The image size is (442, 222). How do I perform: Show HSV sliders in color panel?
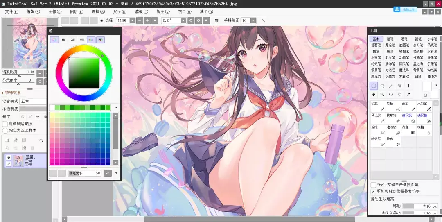[x=73, y=40]
